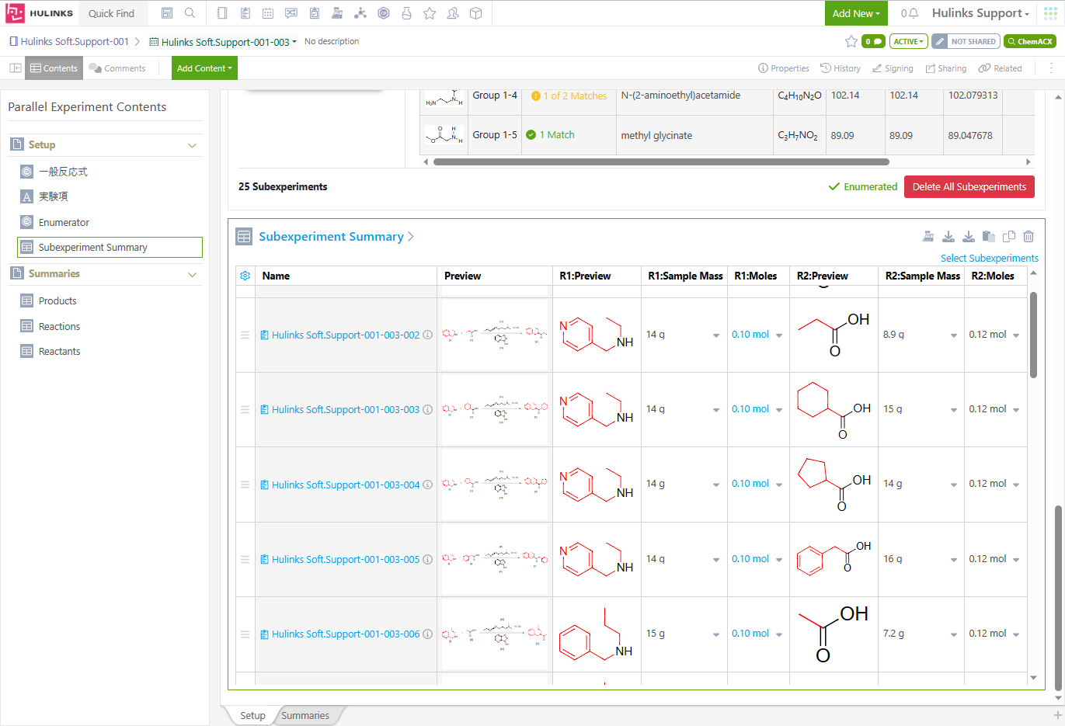Open R2 Moles dropdown for row 003-003
The image size is (1065, 726).
click(x=1016, y=410)
